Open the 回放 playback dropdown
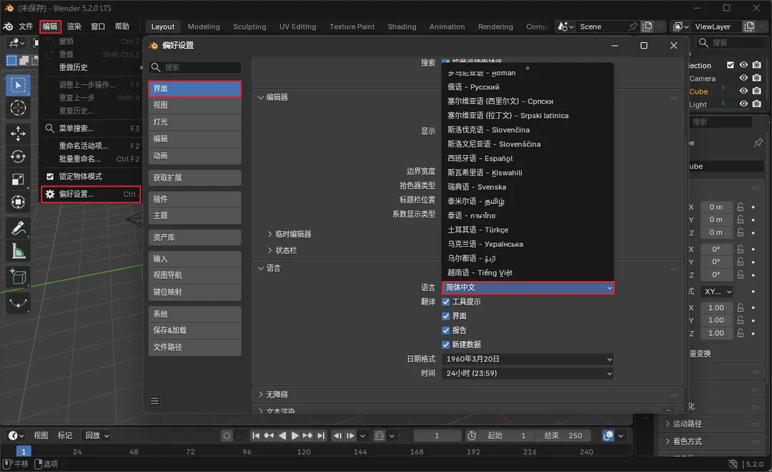 click(96, 436)
